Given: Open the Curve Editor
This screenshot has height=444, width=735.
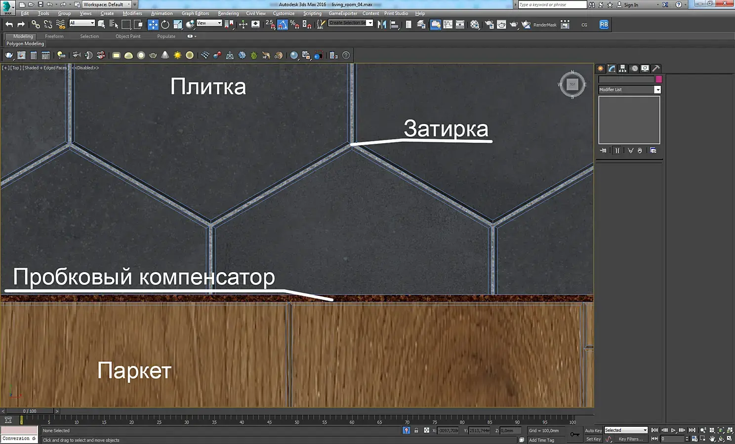Looking at the screenshot, I should 448,24.
